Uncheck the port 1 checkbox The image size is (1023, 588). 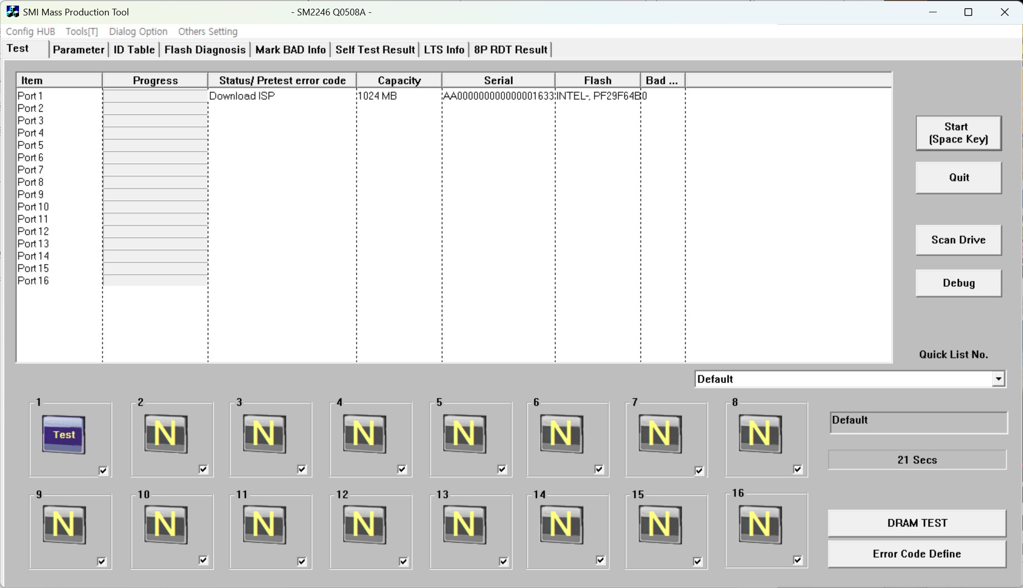pyautogui.click(x=103, y=471)
